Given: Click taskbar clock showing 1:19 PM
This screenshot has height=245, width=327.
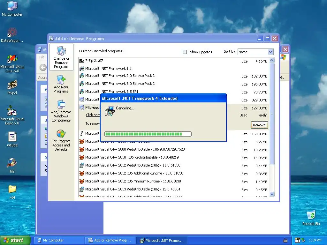Looking at the screenshot, I should (315, 240).
